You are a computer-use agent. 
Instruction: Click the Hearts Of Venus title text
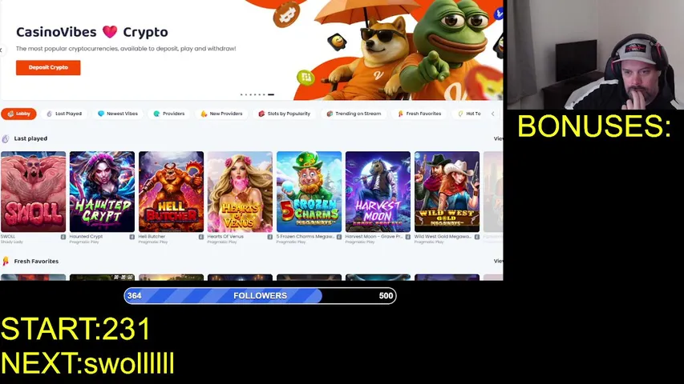(225, 237)
